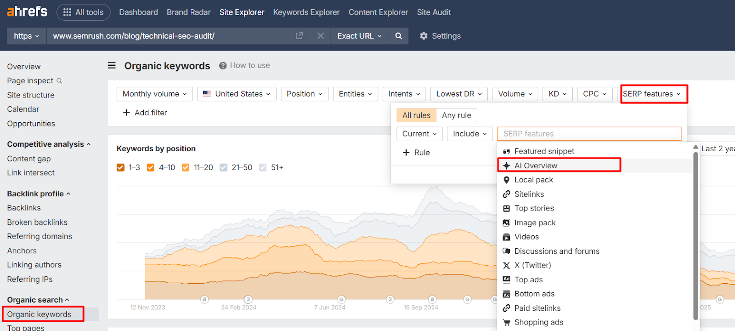Open the Lowest DR filter dropdown
The image size is (735, 331).
pos(459,94)
